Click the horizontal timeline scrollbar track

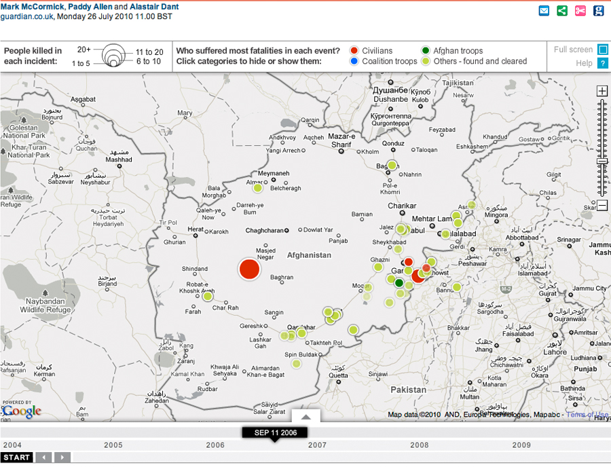coord(341,457)
